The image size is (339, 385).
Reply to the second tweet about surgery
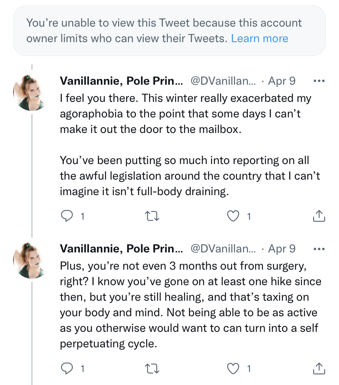click(67, 369)
